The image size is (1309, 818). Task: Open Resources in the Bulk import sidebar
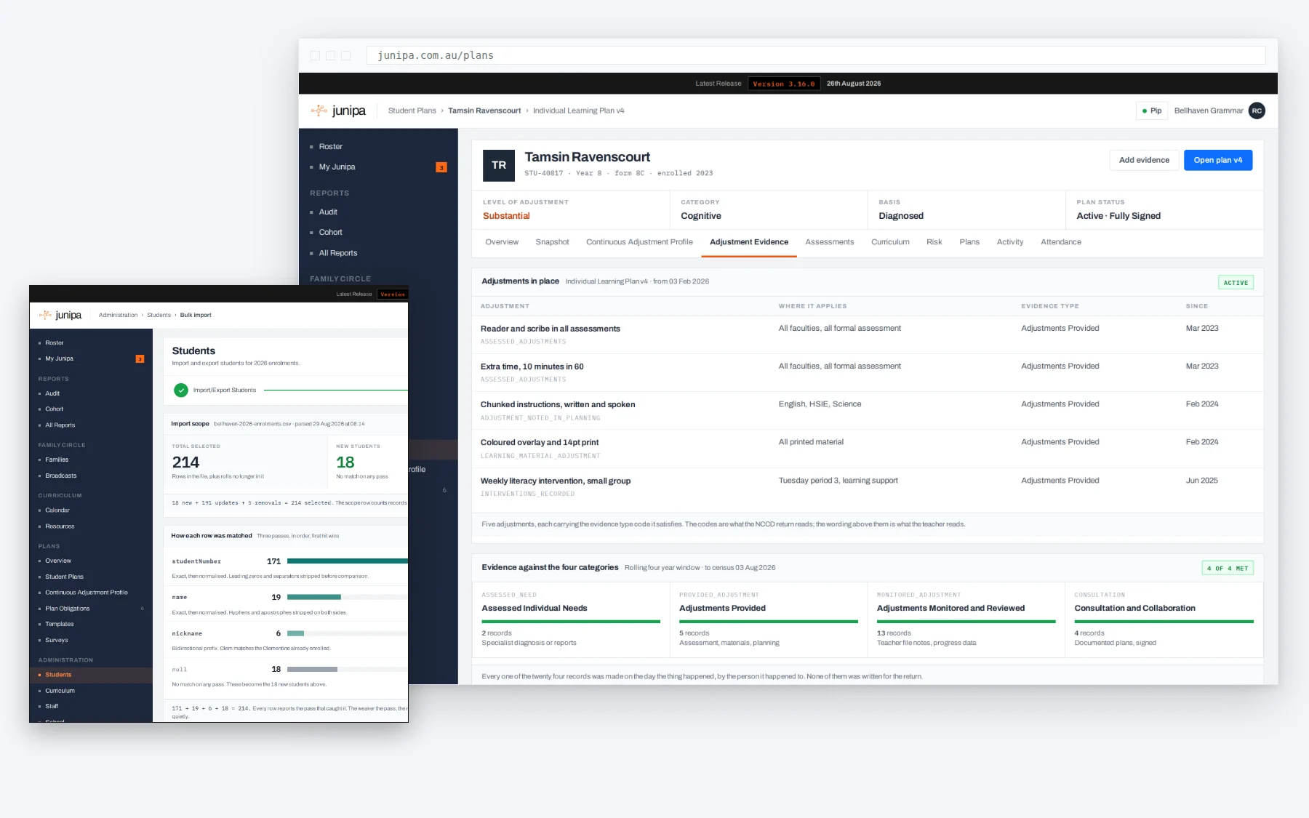[60, 526]
